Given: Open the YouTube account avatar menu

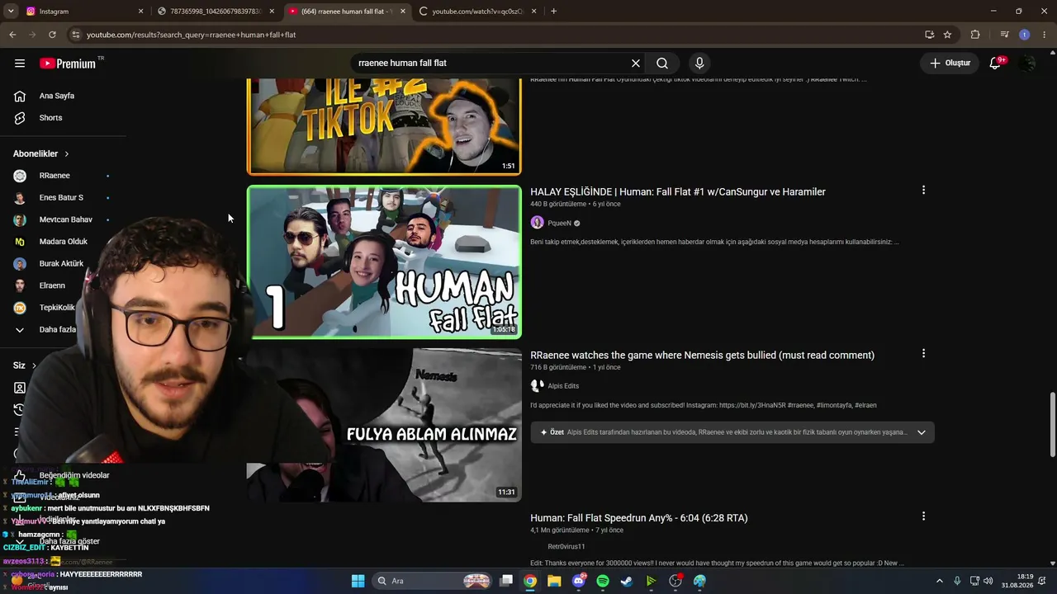Looking at the screenshot, I should click(x=1027, y=64).
